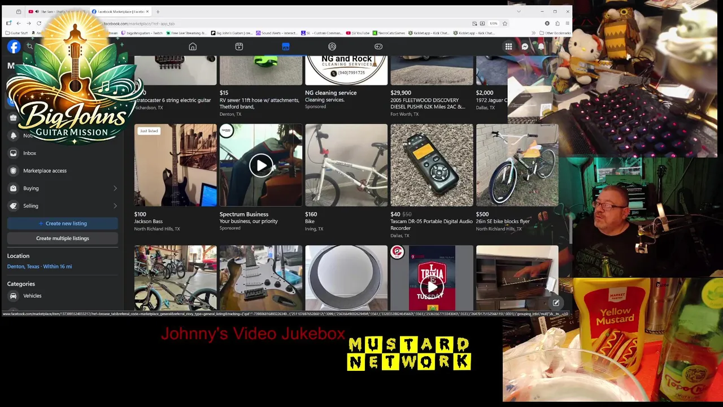Bookmark this page with the star icon
723x407 pixels.
coord(505,24)
